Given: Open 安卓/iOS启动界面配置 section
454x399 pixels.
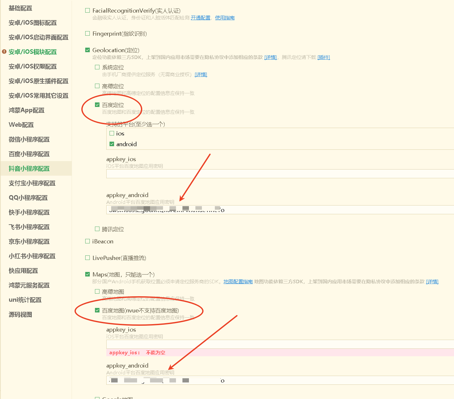Looking at the screenshot, I should pos(39,37).
